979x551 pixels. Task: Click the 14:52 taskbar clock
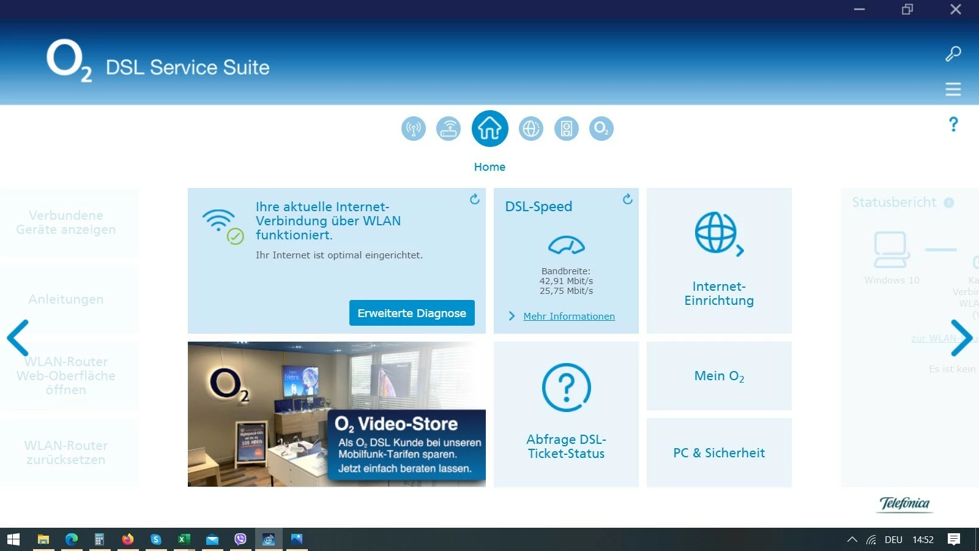click(923, 539)
